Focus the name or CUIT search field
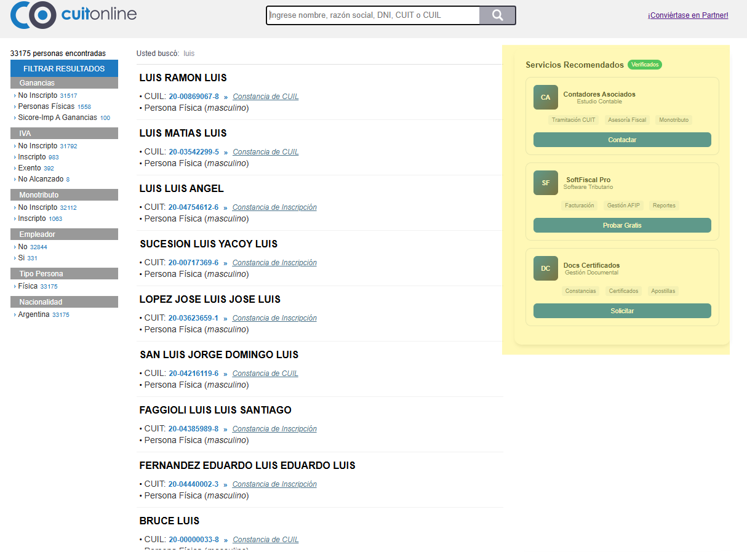Image resolution: width=747 pixels, height=552 pixels. tap(373, 15)
